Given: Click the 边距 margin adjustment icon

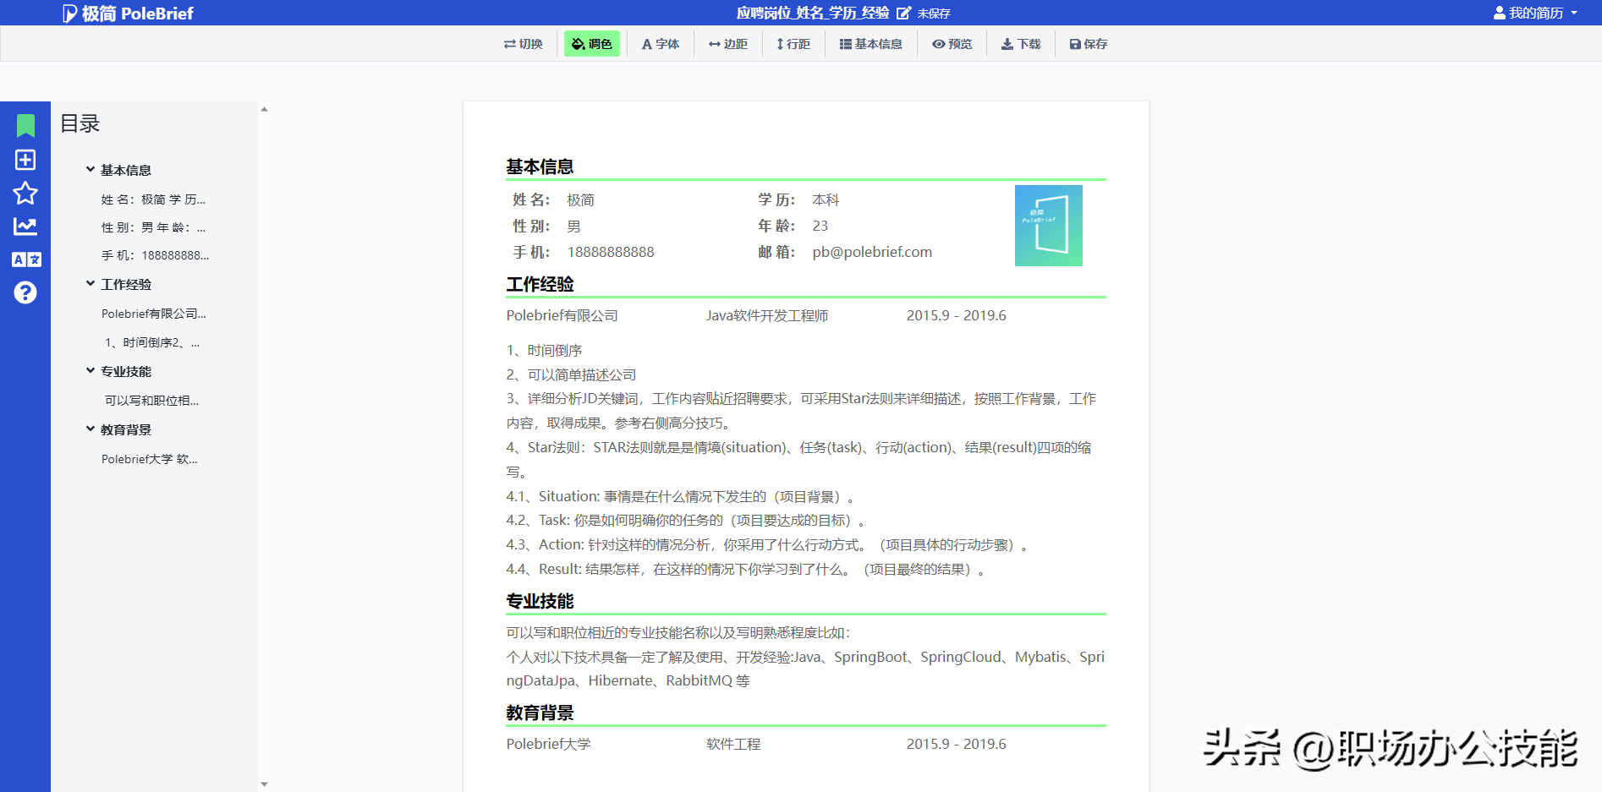Looking at the screenshot, I should tap(727, 43).
